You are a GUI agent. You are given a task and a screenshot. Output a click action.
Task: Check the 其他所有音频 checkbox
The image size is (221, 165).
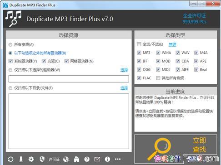point(158,78)
